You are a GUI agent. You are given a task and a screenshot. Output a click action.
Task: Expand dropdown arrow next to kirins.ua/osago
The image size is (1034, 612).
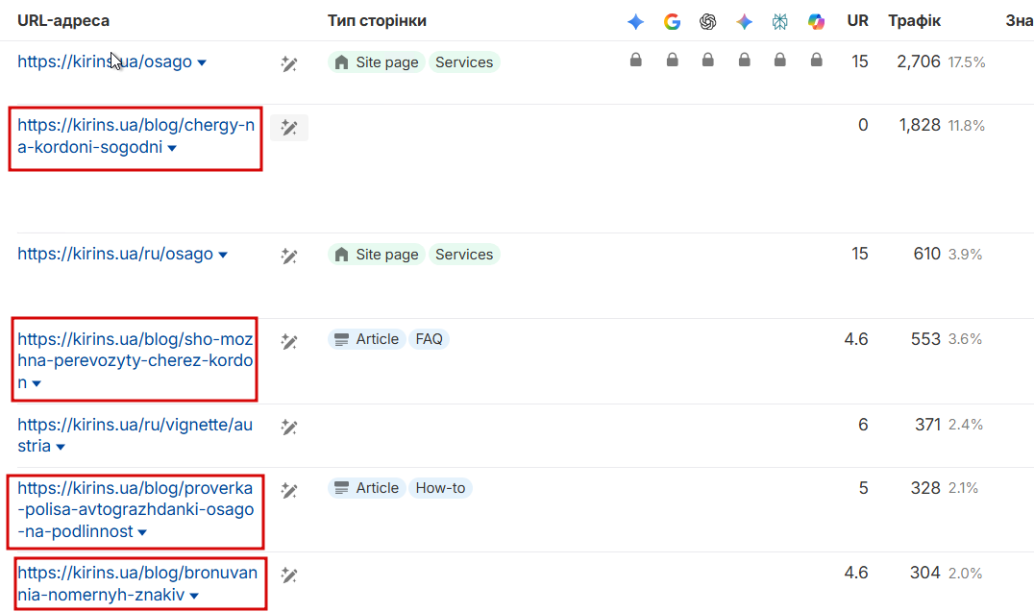202,62
